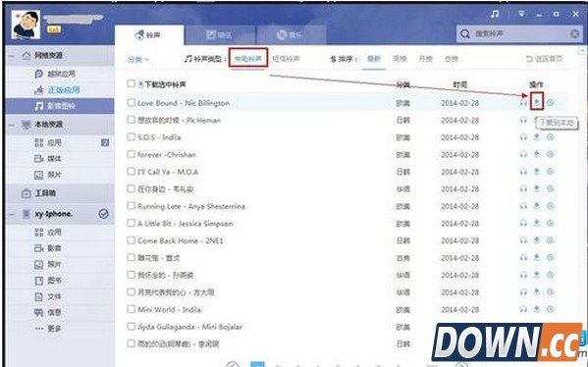The height and width of the screenshot is (367, 588).
Task: Click the Love Bound - Nic Billington title
Action: 184,103
